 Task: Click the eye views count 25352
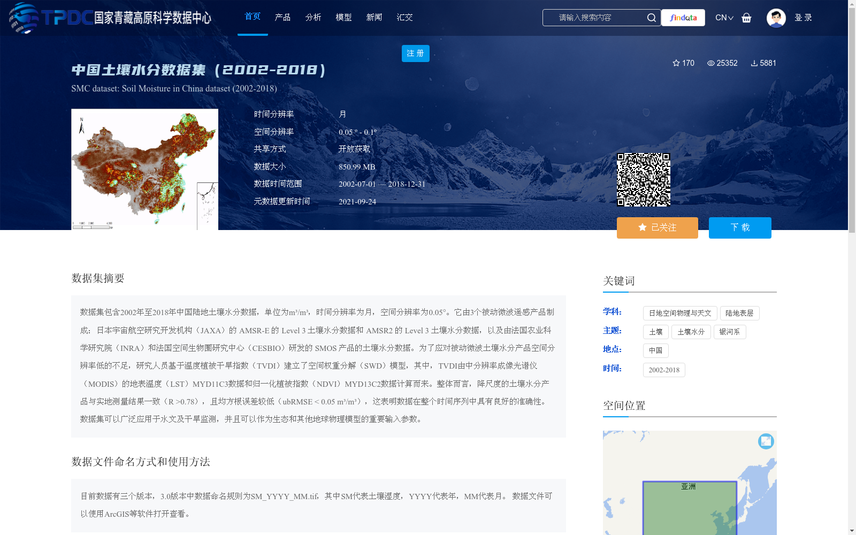pyautogui.click(x=722, y=63)
